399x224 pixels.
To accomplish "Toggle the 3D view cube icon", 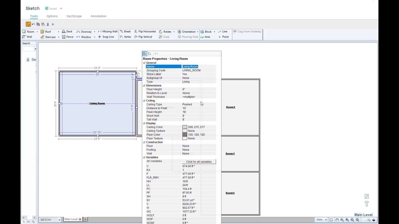I will click(374, 220).
